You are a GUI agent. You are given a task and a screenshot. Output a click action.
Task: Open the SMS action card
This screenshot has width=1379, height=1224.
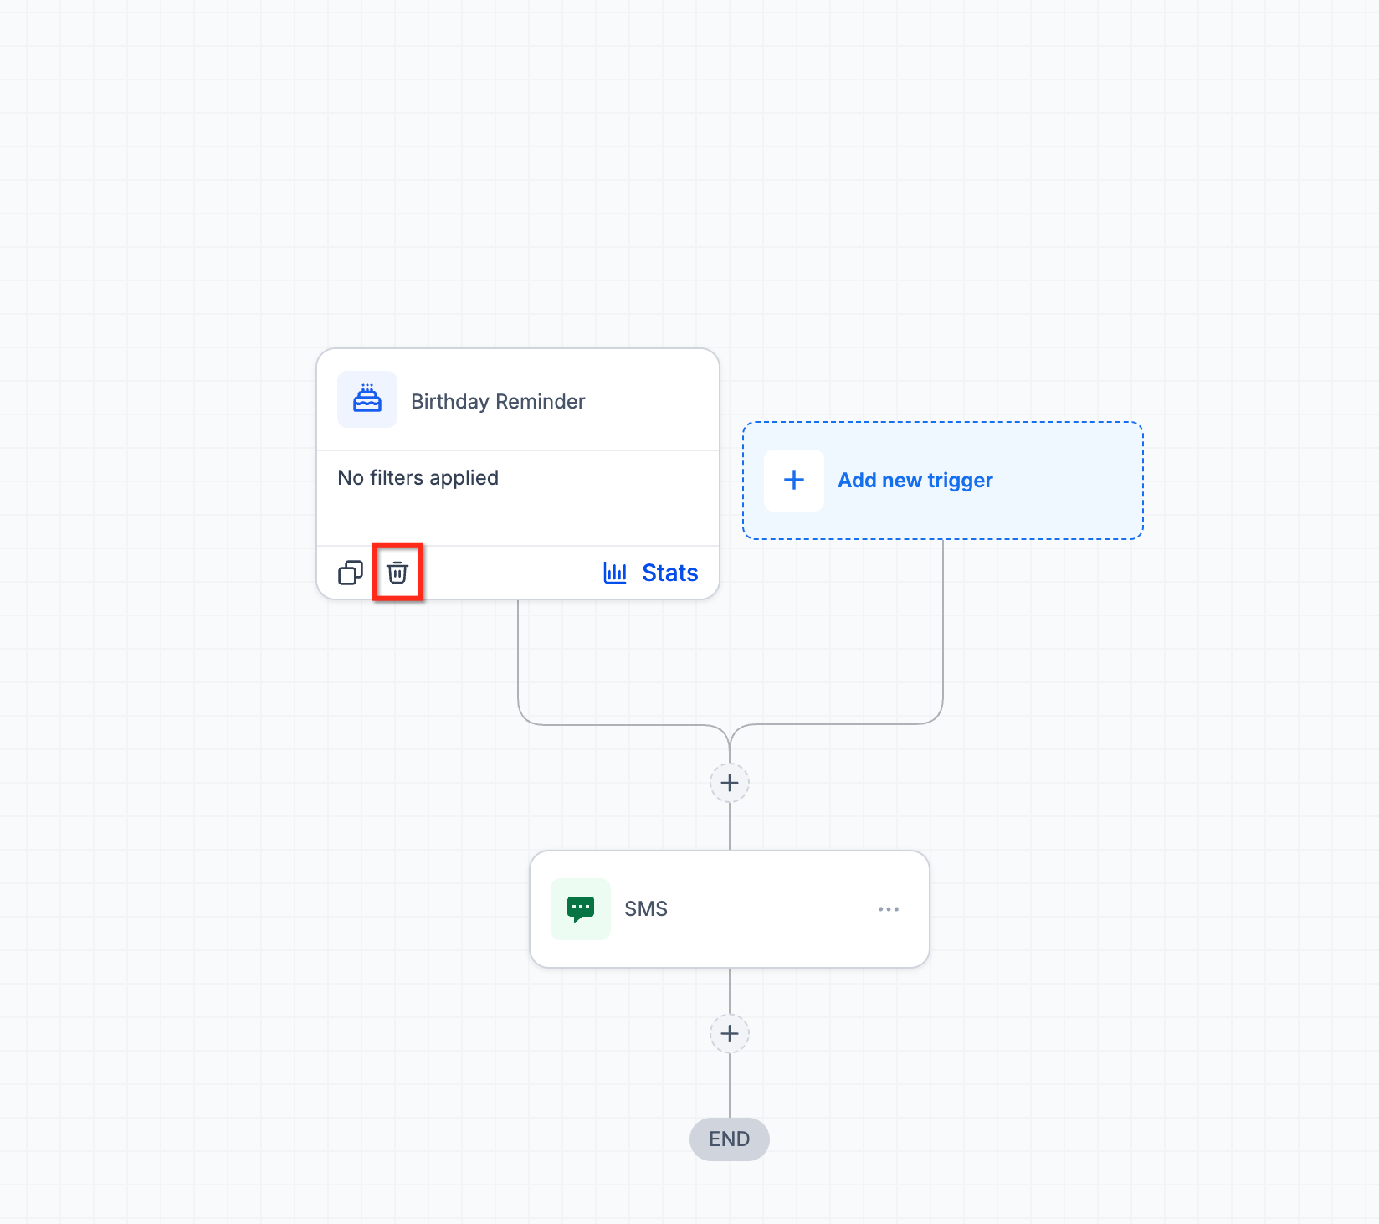730,909
